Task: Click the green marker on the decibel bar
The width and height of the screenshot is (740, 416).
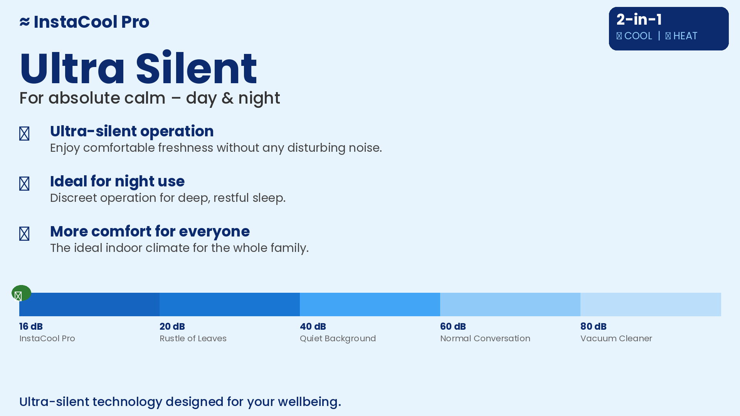Action: (x=21, y=293)
